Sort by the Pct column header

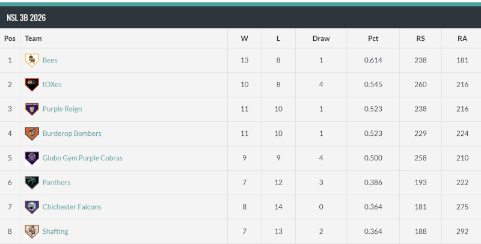(x=373, y=38)
